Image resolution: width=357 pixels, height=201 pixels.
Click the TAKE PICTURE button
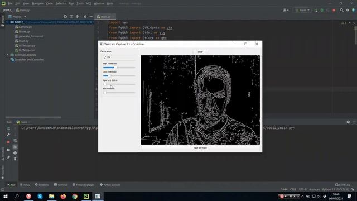pos(200,148)
